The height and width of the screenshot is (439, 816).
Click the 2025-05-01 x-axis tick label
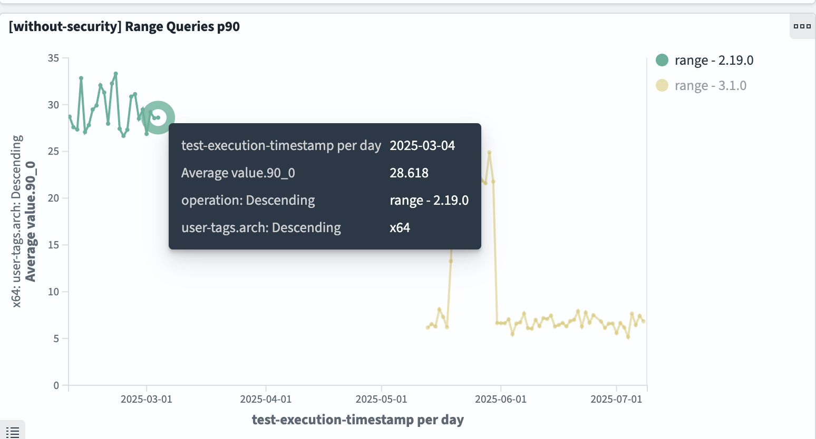point(382,399)
